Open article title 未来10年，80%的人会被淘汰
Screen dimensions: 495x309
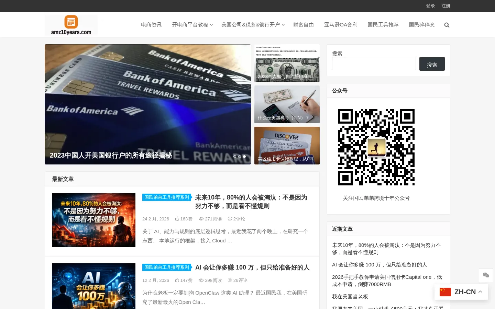click(251, 202)
